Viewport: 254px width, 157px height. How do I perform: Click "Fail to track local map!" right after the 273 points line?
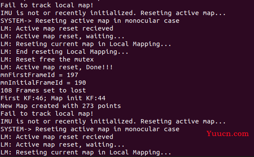(47, 114)
